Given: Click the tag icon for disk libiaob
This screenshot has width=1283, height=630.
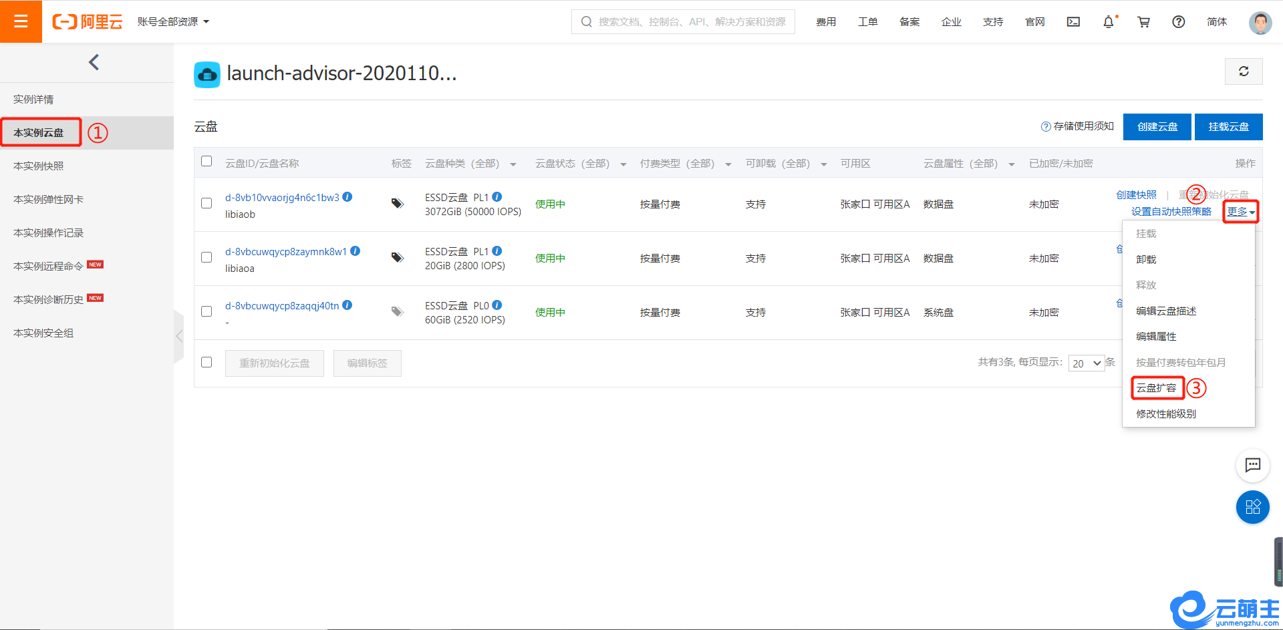Looking at the screenshot, I should point(398,204).
